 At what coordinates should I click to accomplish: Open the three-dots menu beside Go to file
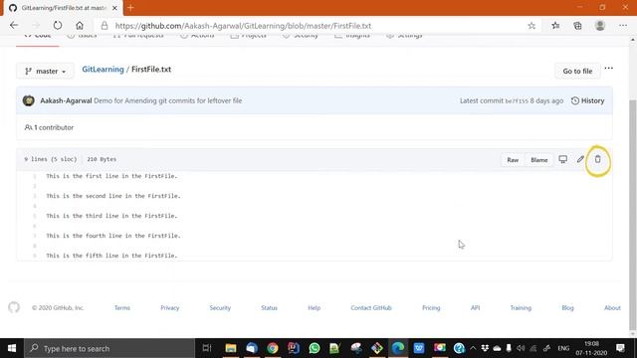pyautogui.click(x=608, y=69)
